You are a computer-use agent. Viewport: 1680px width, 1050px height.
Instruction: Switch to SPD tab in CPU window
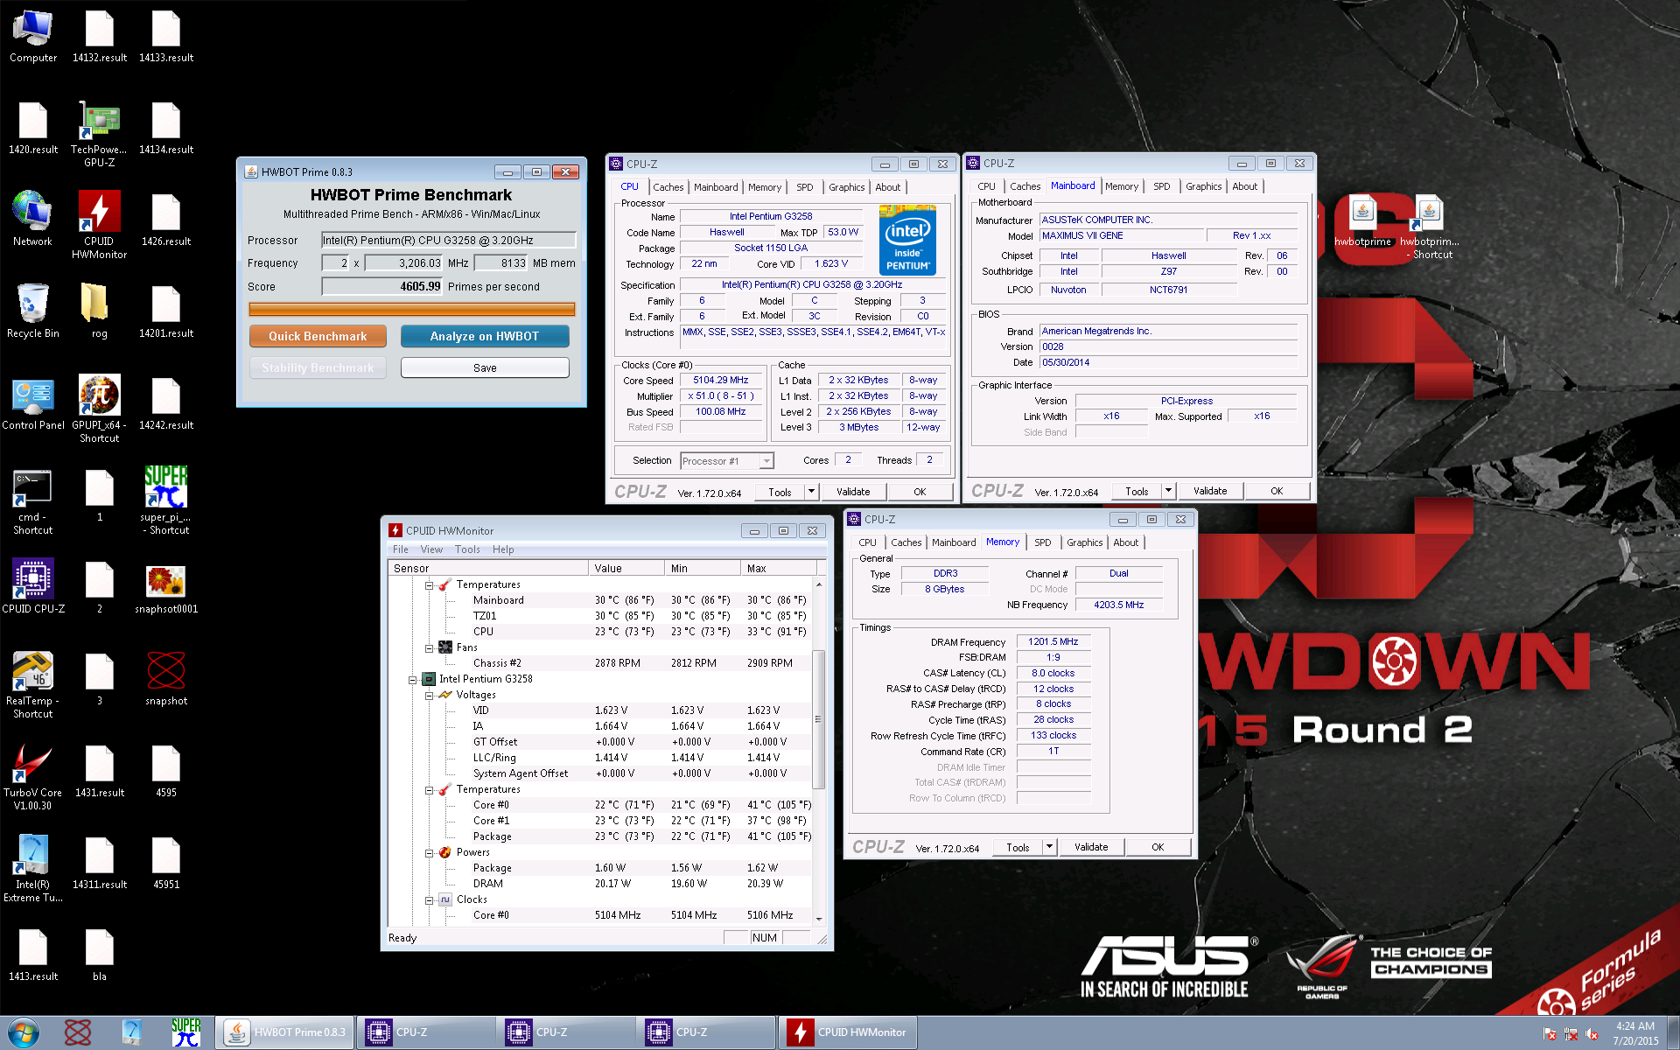804,187
